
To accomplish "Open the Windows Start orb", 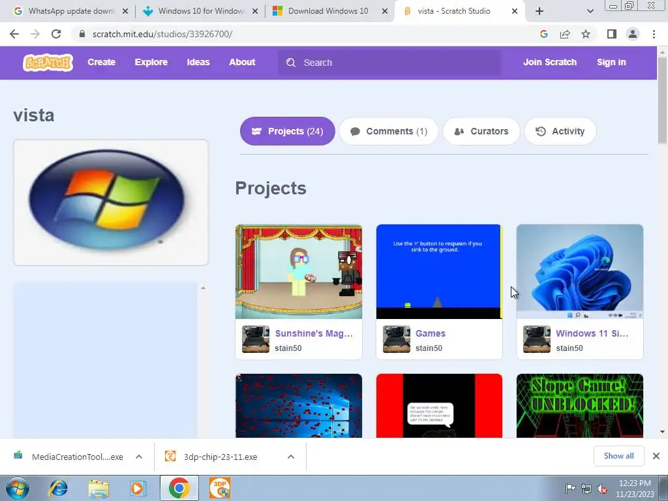I will [18, 488].
